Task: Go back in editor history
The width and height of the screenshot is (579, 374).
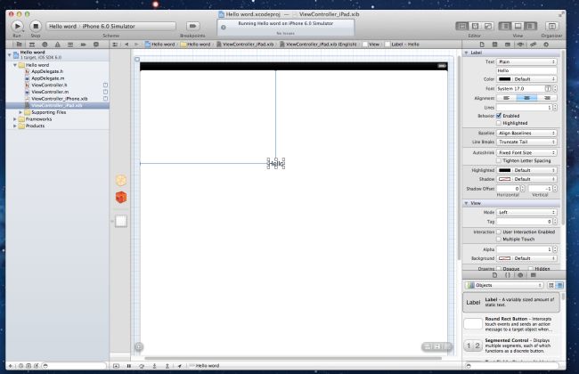Action: coord(126,45)
